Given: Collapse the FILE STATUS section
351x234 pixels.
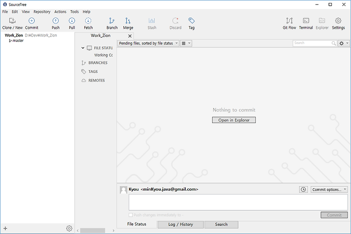Looking at the screenshot, I should (83, 48).
